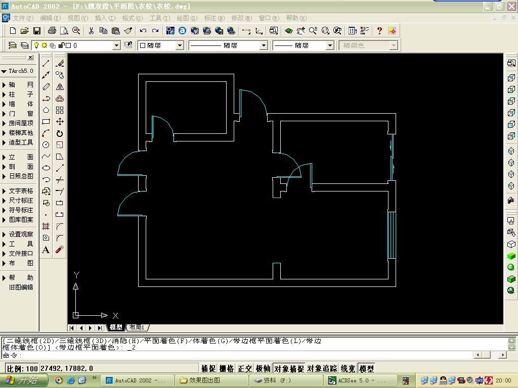Select the Array modify tool
The image size is (518, 388).
(x=60, y=110)
